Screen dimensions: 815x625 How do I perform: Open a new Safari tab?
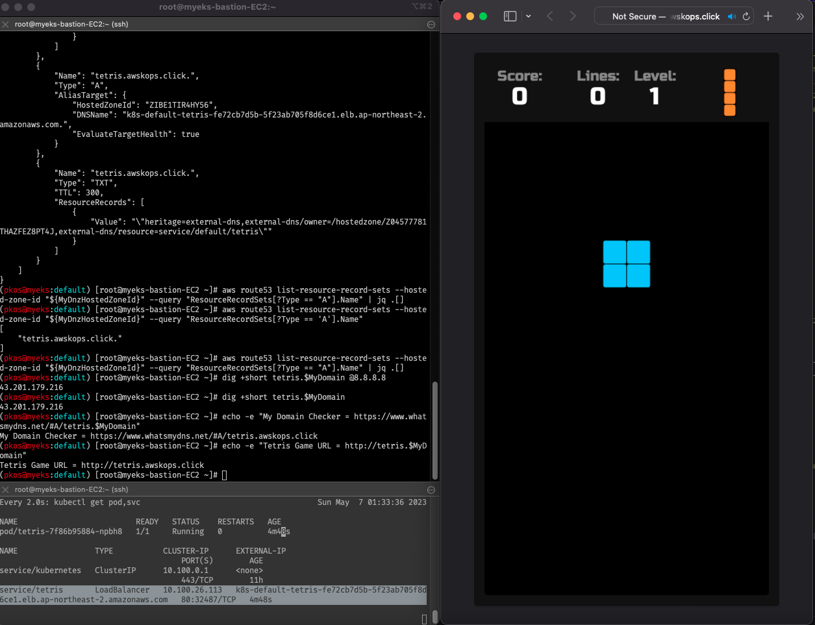(768, 16)
